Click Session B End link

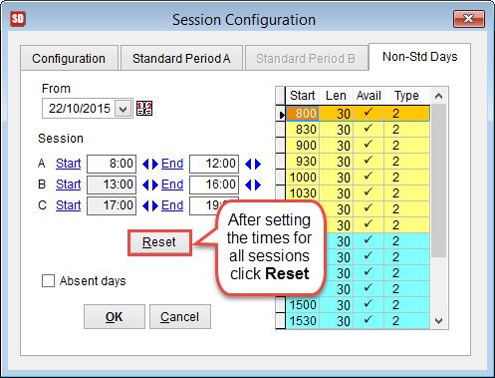pyautogui.click(x=172, y=185)
